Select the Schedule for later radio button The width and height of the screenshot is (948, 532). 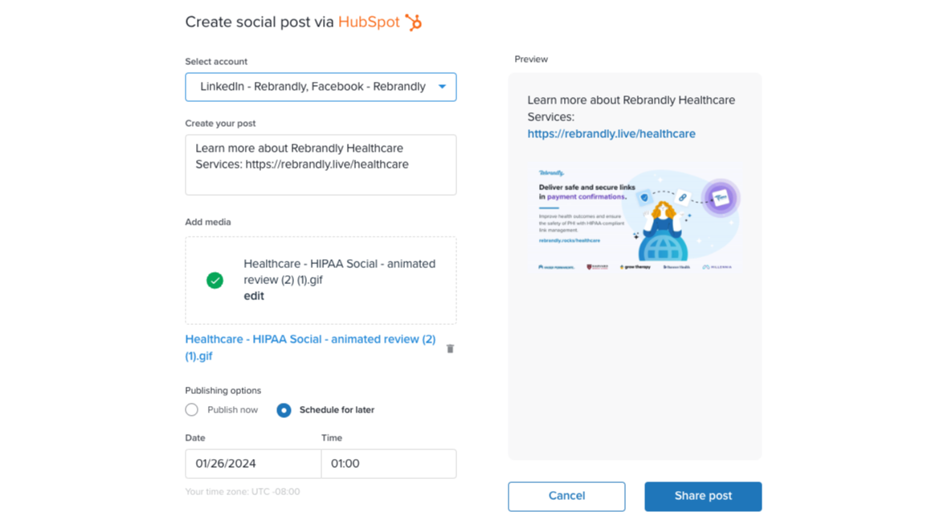(x=284, y=410)
